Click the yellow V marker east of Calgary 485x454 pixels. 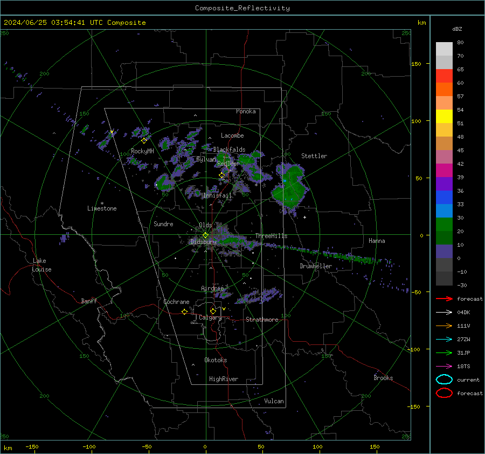pos(224,309)
